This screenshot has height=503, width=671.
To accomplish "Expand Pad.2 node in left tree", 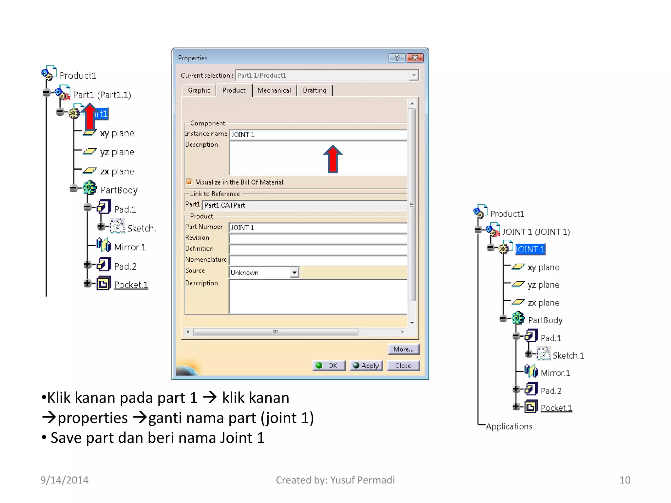I will [87, 264].
